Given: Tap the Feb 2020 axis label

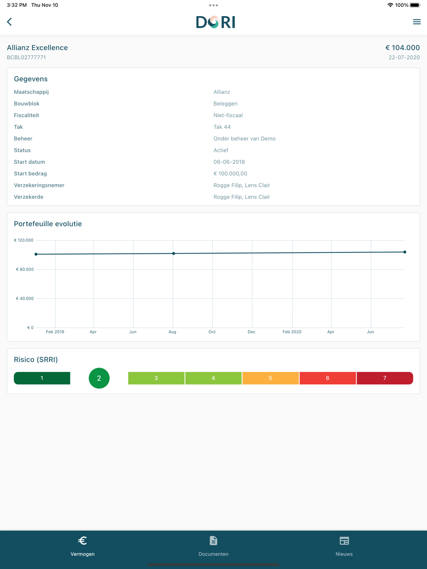Looking at the screenshot, I should (x=292, y=332).
